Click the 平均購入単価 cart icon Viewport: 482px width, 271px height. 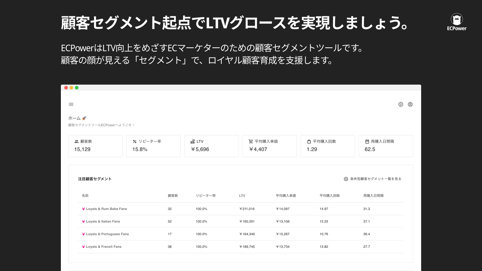[251, 142]
